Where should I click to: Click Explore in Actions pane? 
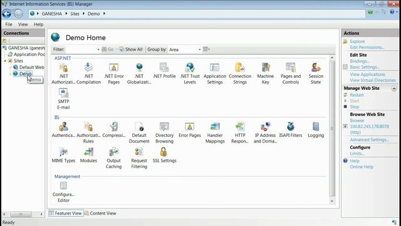pyautogui.click(x=357, y=41)
